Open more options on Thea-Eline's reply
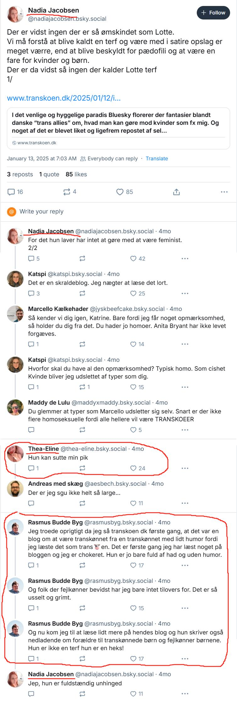The image size is (237, 702). 185,468
